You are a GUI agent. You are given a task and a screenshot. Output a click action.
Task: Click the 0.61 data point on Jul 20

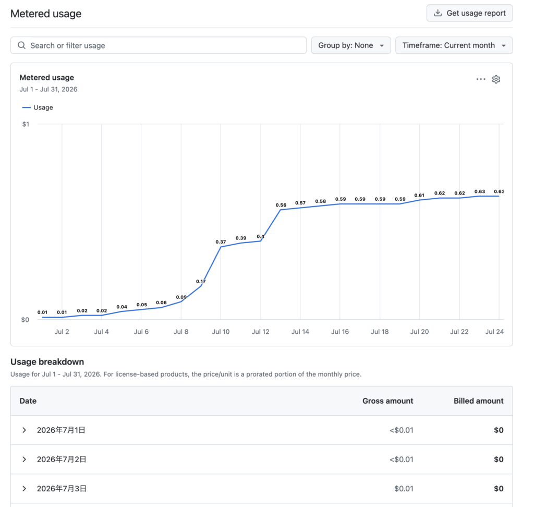(x=419, y=200)
